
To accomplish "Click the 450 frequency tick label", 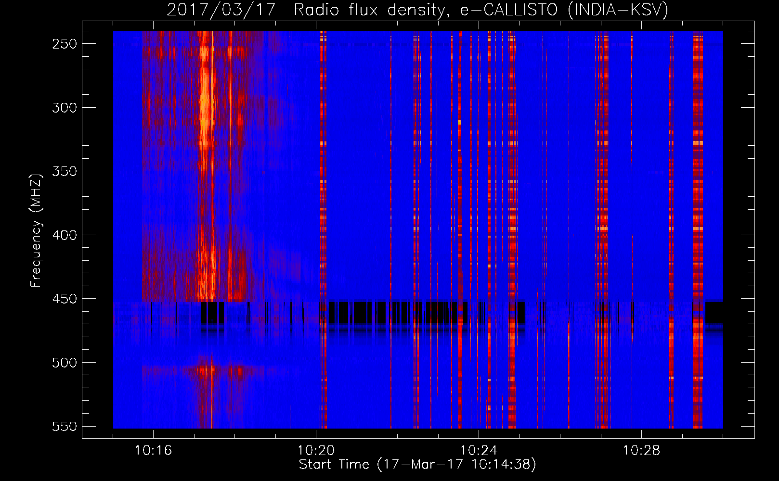I will coord(65,299).
